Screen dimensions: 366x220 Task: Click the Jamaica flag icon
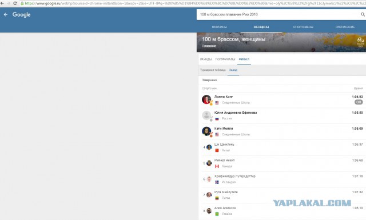pos(217,214)
